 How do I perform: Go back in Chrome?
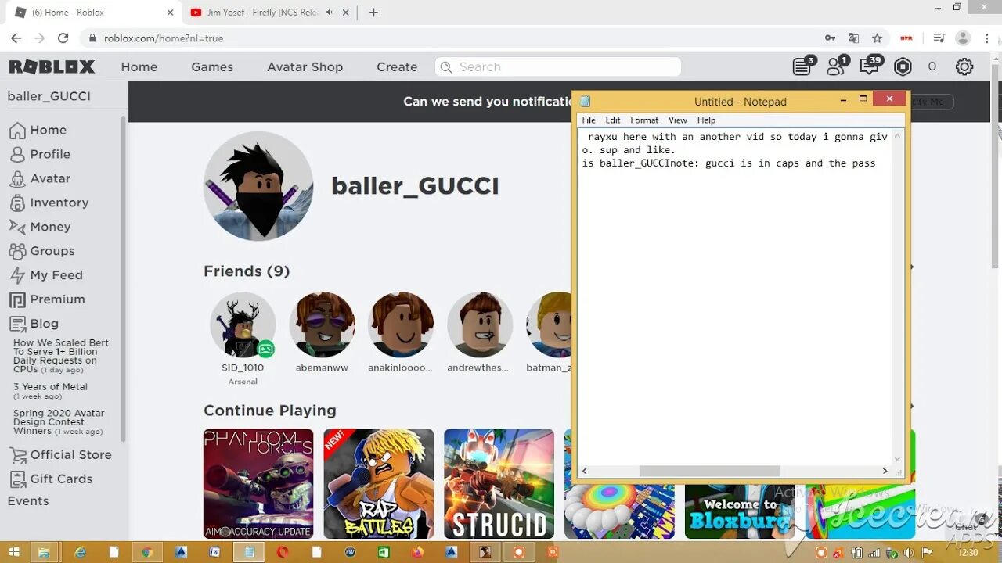click(16, 38)
